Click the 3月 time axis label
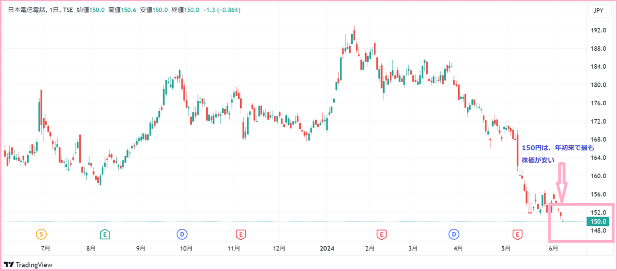Screen dimensions: 617x271 [413, 249]
